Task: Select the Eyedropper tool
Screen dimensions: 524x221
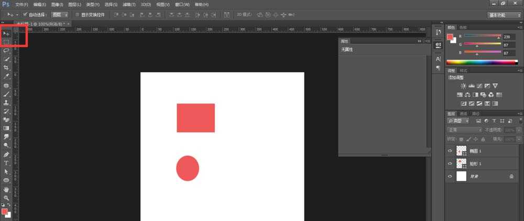Action: point(6,76)
